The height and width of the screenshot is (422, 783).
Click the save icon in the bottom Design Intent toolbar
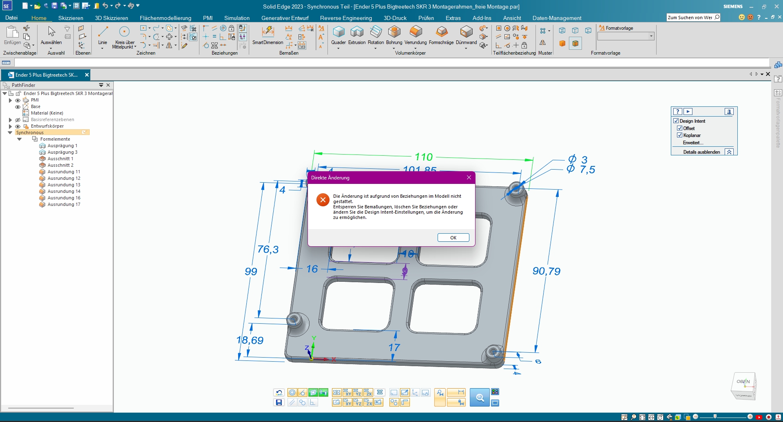point(279,402)
